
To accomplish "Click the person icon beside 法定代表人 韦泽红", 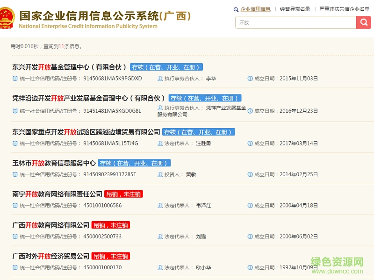I will click(x=160, y=205).
